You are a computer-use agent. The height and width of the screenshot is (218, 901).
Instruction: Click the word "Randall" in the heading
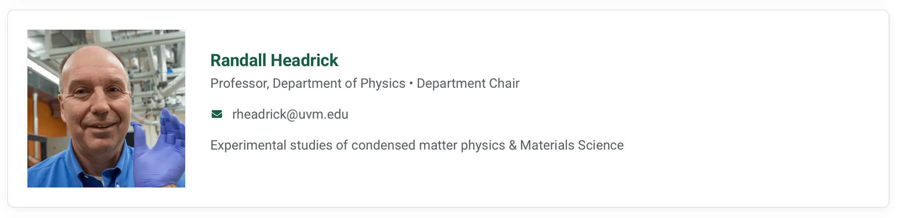[x=238, y=60]
